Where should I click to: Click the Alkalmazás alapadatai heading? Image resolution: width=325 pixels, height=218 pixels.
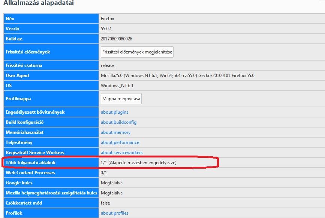pyautogui.click(x=39, y=3)
